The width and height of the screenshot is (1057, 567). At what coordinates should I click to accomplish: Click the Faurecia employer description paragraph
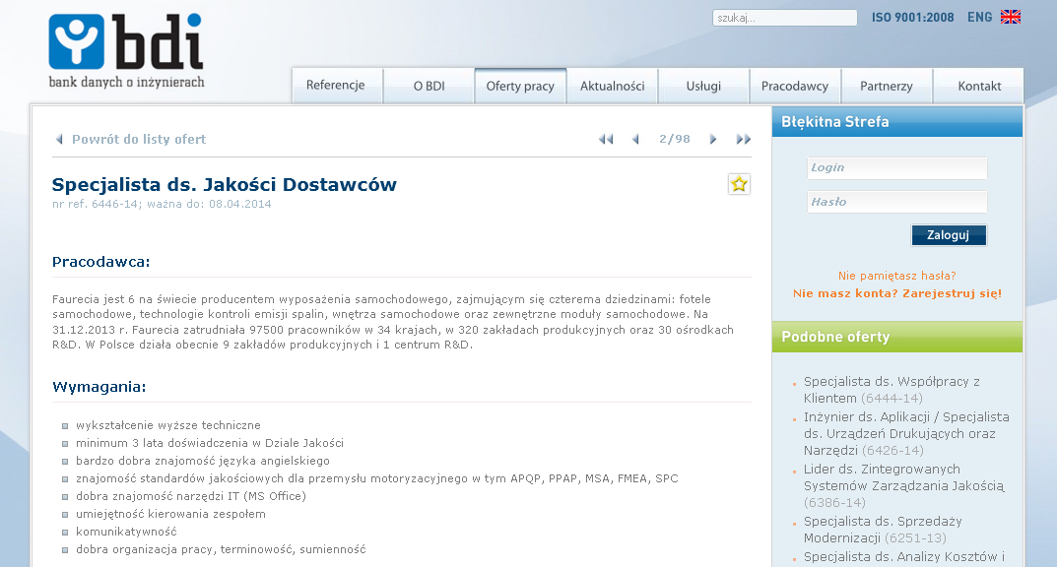[x=393, y=322]
